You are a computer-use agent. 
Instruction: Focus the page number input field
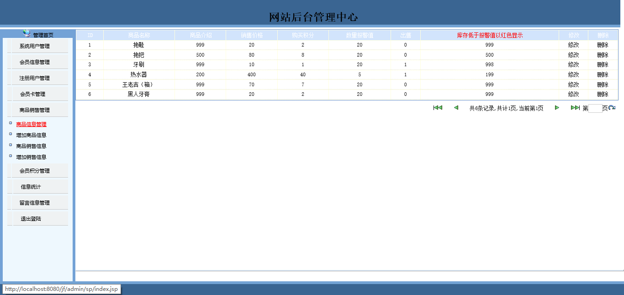(595, 108)
